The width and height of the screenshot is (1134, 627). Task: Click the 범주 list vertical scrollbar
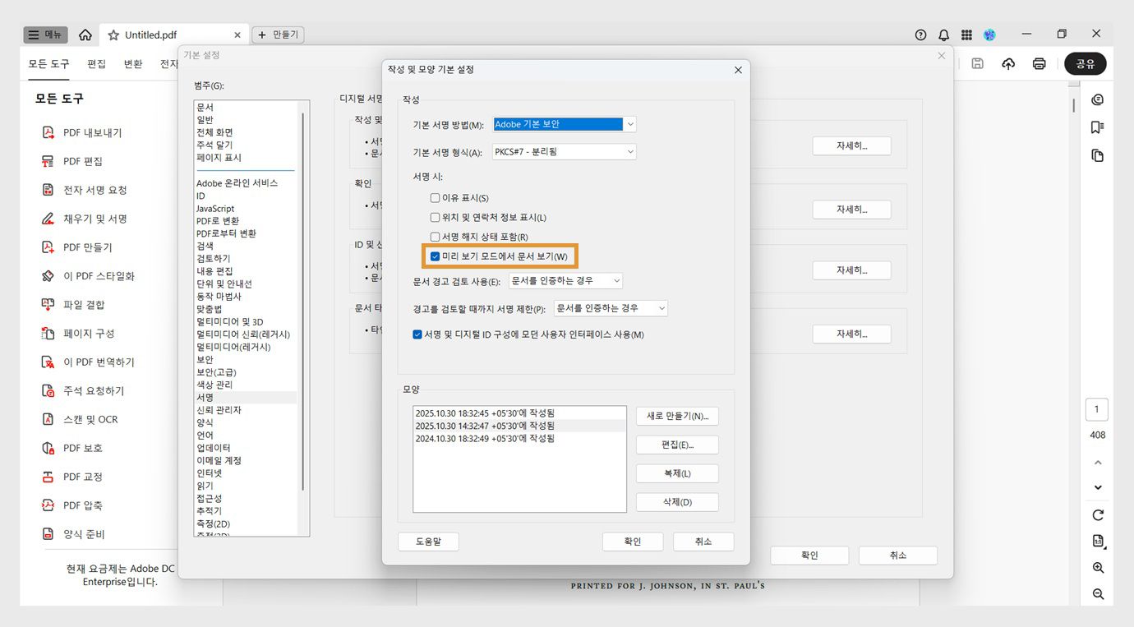tap(304, 301)
